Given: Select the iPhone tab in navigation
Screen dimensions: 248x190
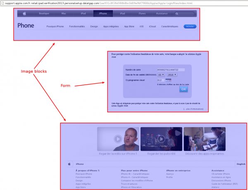Looking at the screenshot, I should click(x=103, y=14).
